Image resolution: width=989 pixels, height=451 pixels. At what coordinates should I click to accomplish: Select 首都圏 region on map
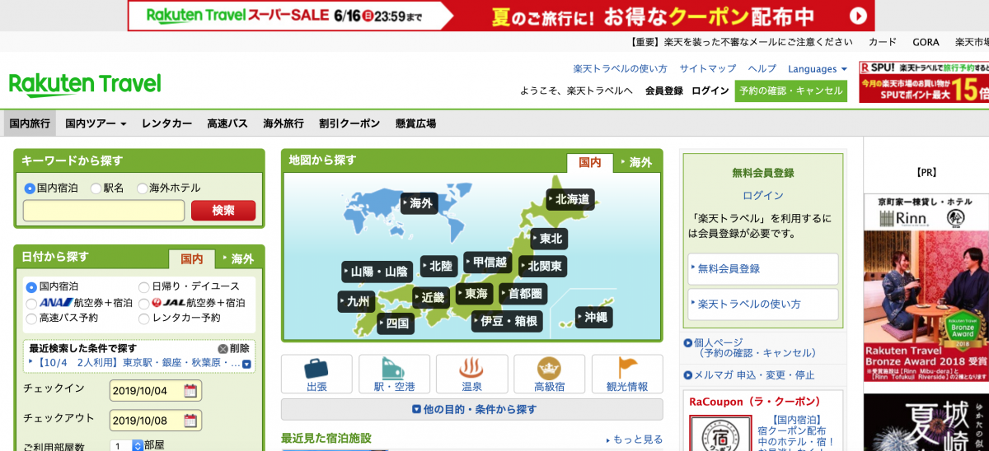(x=523, y=293)
